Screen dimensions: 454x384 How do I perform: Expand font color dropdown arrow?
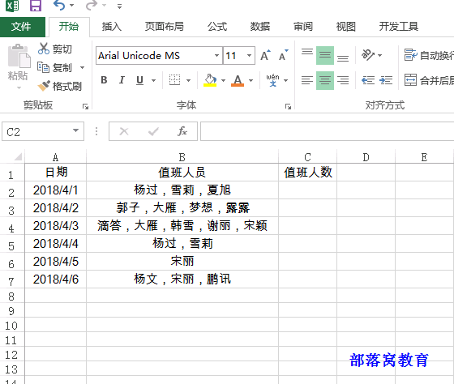point(251,80)
